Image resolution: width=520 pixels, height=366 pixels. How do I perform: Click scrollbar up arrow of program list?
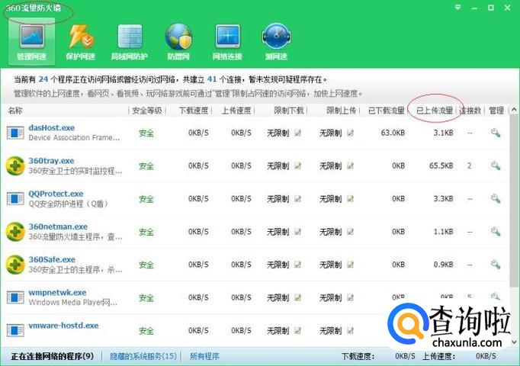514,109
